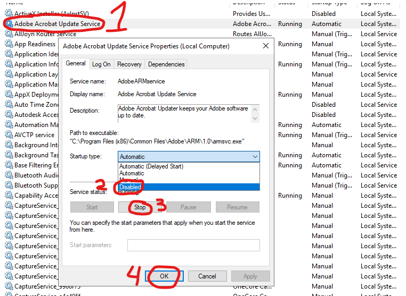Click the armsvc.exe executable path text

tap(157, 141)
